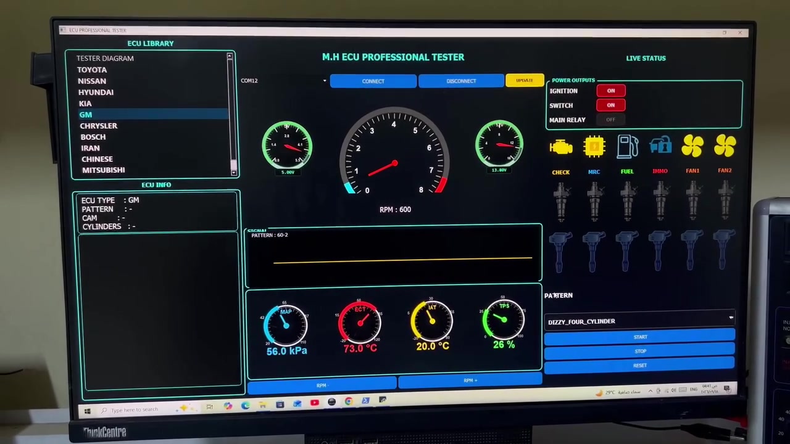The image size is (790, 444).
Task: Click the ECU library scroll-up arrow
Action: coord(230,57)
